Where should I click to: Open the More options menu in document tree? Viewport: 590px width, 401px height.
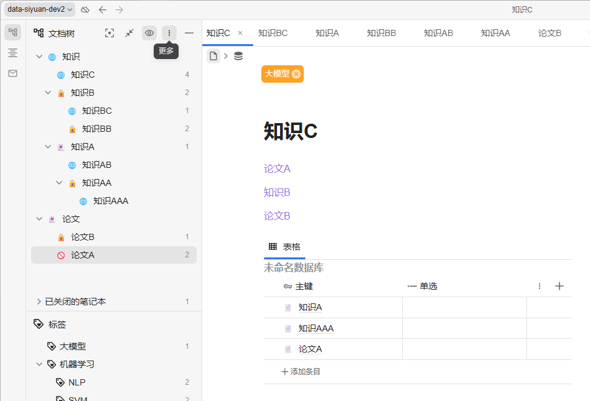pos(169,33)
